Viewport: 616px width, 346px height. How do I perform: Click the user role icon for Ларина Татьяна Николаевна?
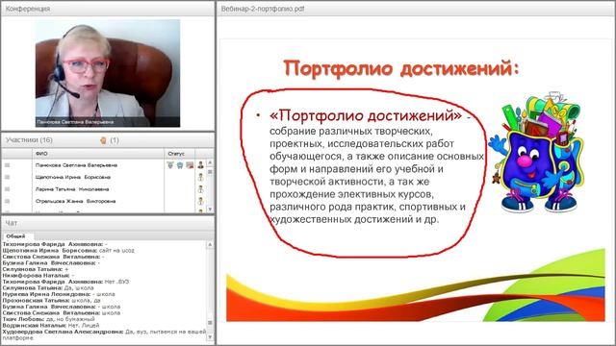pos(201,189)
